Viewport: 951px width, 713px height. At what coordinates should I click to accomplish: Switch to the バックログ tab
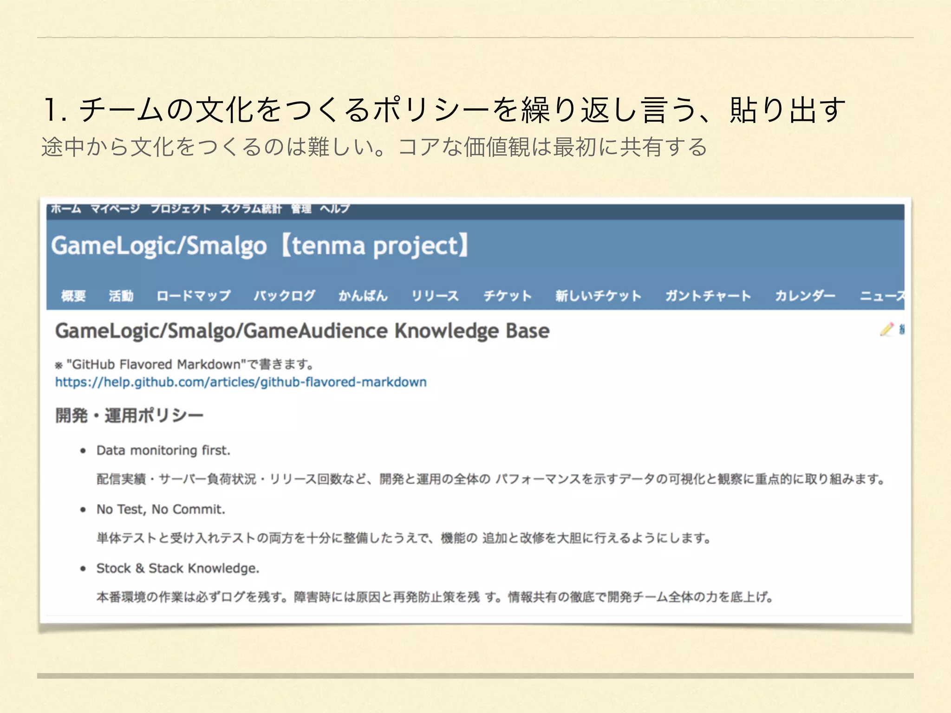coord(285,296)
